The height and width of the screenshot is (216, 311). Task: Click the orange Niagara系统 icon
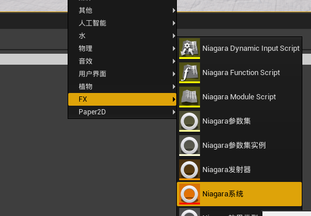[x=190, y=194]
